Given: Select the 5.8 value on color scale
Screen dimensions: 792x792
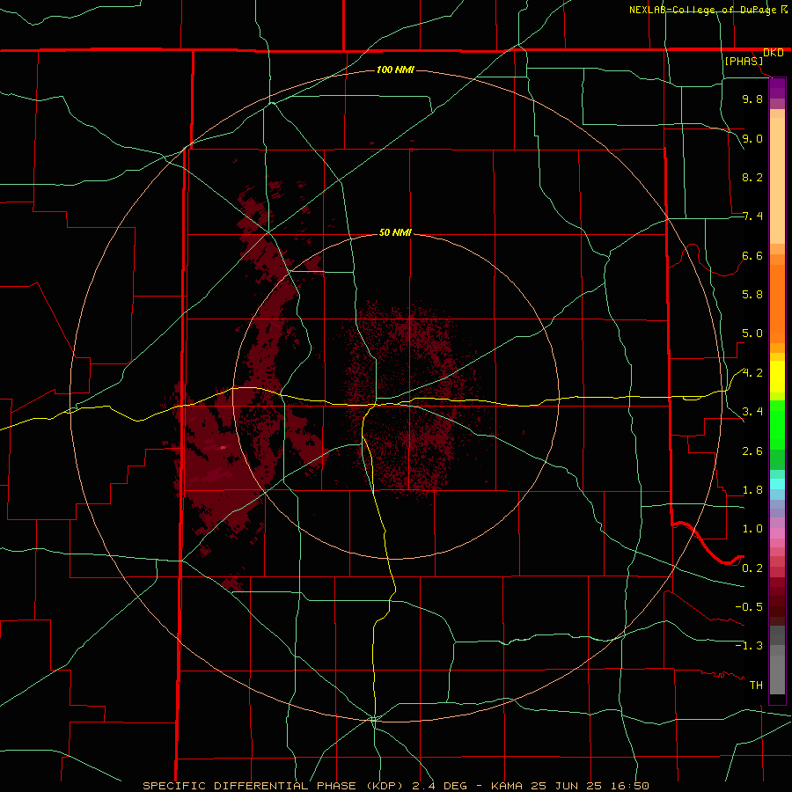Looking at the screenshot, I should pyautogui.click(x=752, y=295).
